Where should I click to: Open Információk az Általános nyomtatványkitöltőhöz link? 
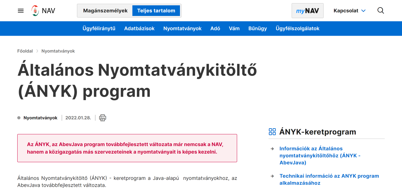click(320, 155)
